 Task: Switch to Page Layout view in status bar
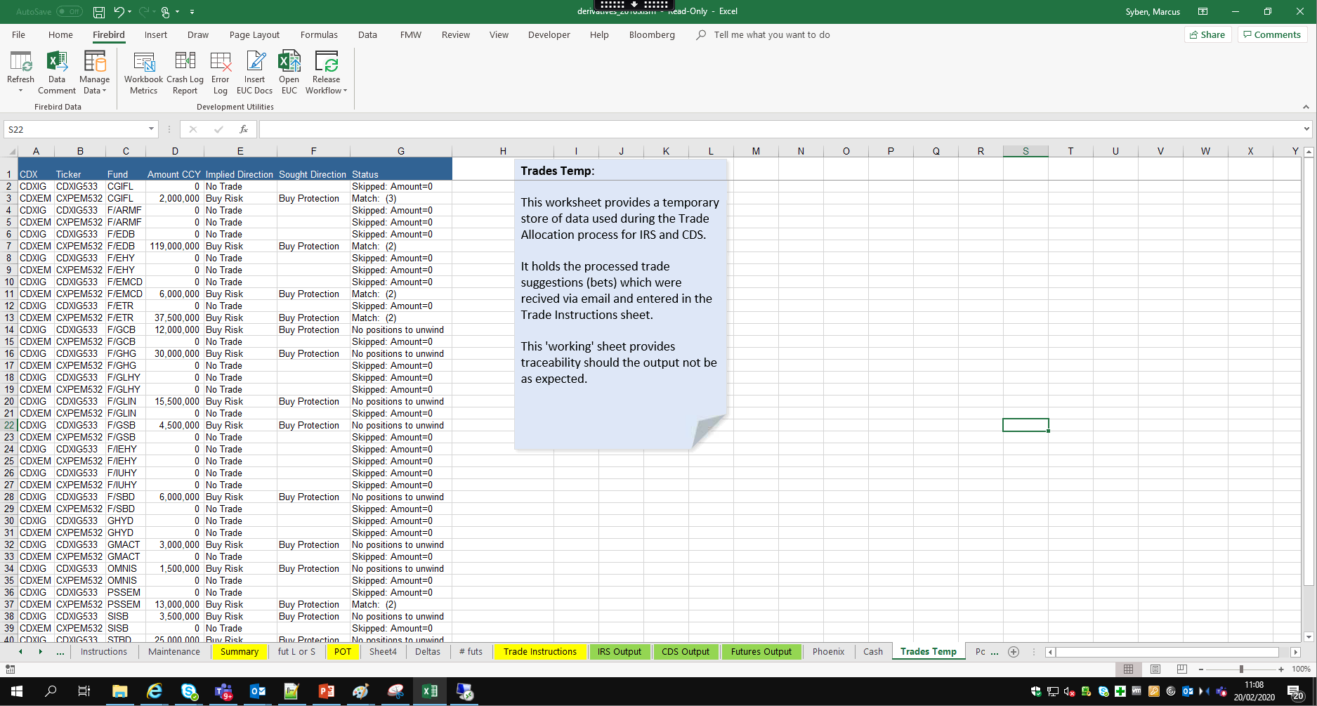click(x=1155, y=669)
